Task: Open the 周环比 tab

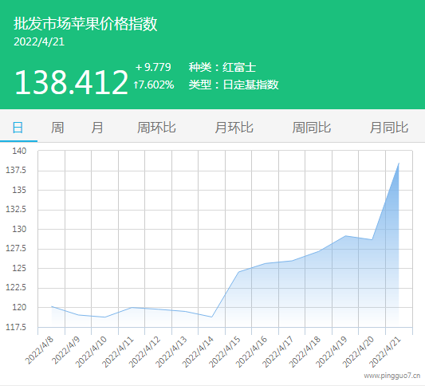Action: coord(156,128)
